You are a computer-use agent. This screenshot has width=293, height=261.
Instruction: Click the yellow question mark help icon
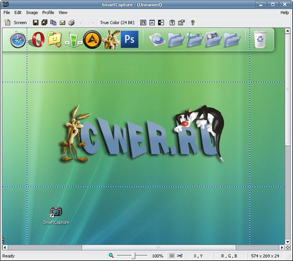193,22
